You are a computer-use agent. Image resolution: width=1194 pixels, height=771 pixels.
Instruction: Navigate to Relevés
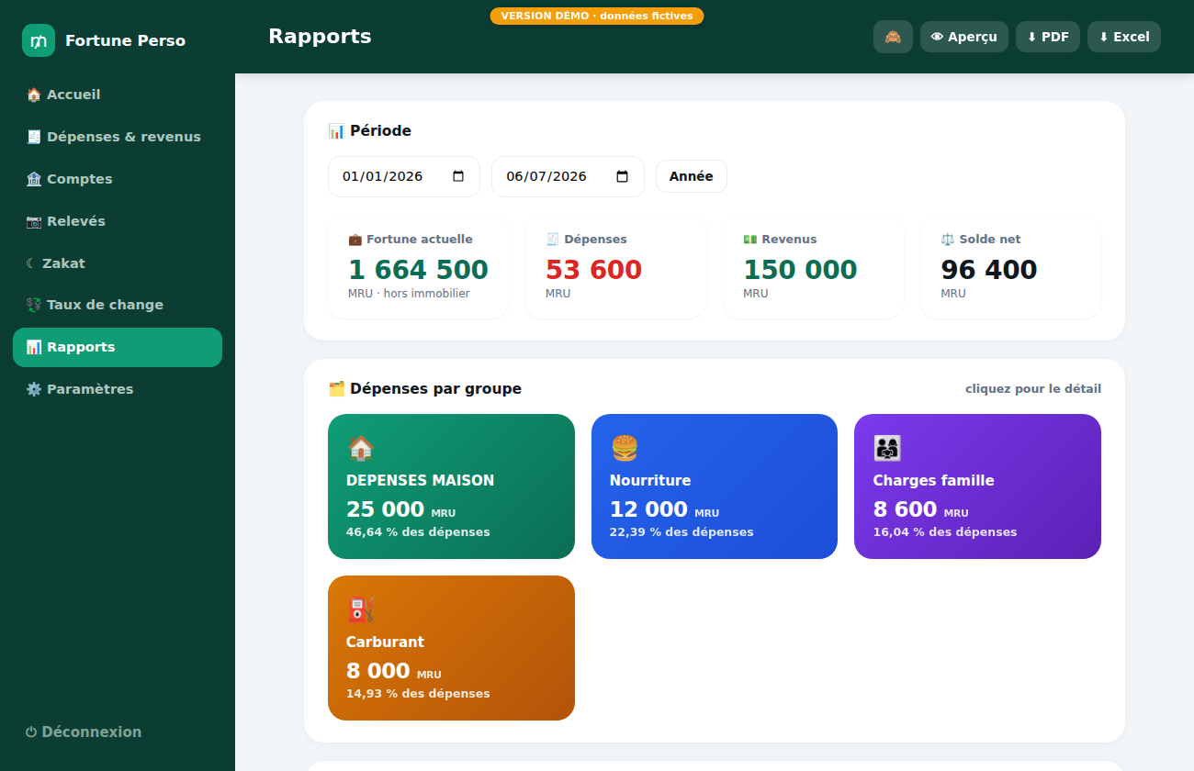118,221
